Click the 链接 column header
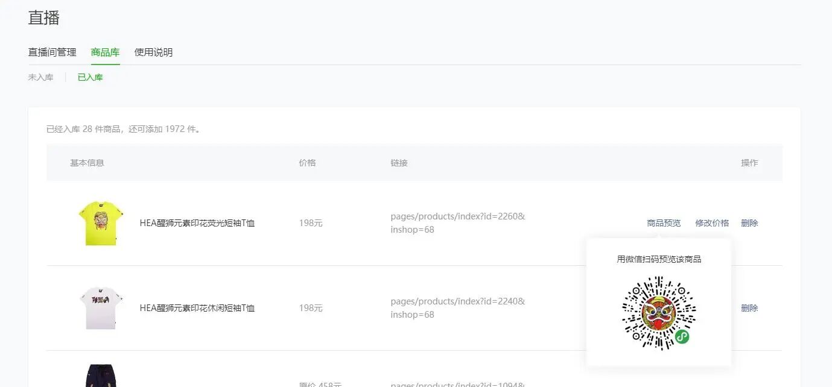The height and width of the screenshot is (387, 832). coord(399,163)
